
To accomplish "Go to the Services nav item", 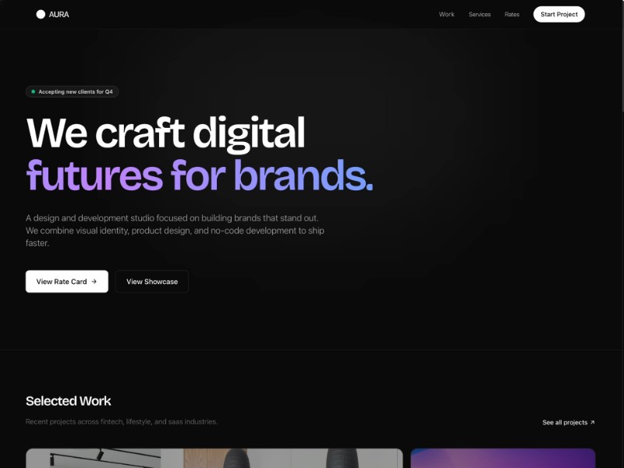I will pos(480,14).
